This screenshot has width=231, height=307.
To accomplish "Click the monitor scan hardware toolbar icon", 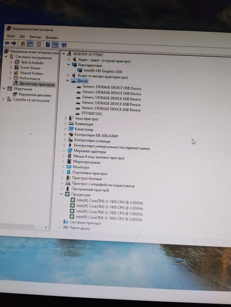I will (x=64, y=45).
